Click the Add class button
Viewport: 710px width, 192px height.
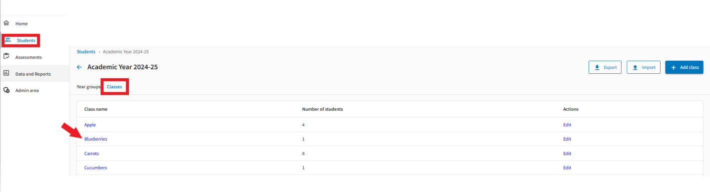click(x=684, y=67)
